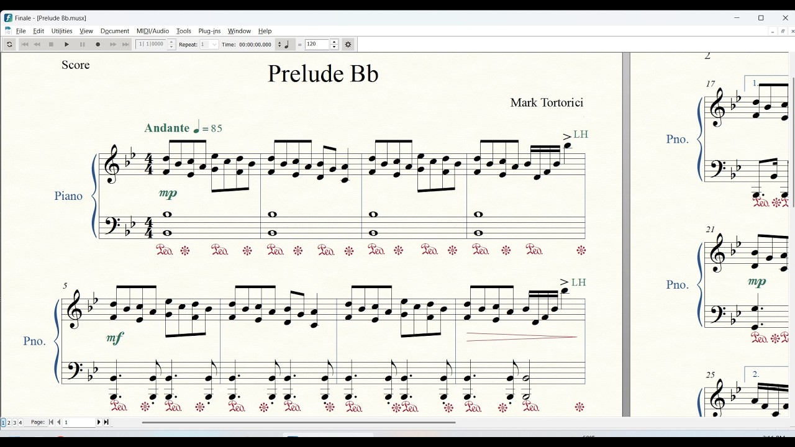Click the document icon beside File menu
Screen dimensions: 795x447
pos(8,31)
